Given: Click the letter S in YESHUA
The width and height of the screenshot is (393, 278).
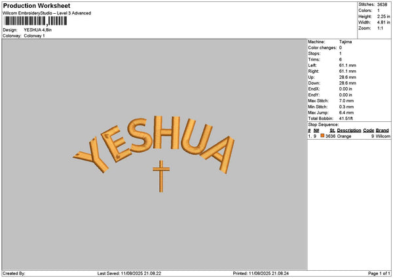Looking at the screenshot, I should (x=140, y=136).
